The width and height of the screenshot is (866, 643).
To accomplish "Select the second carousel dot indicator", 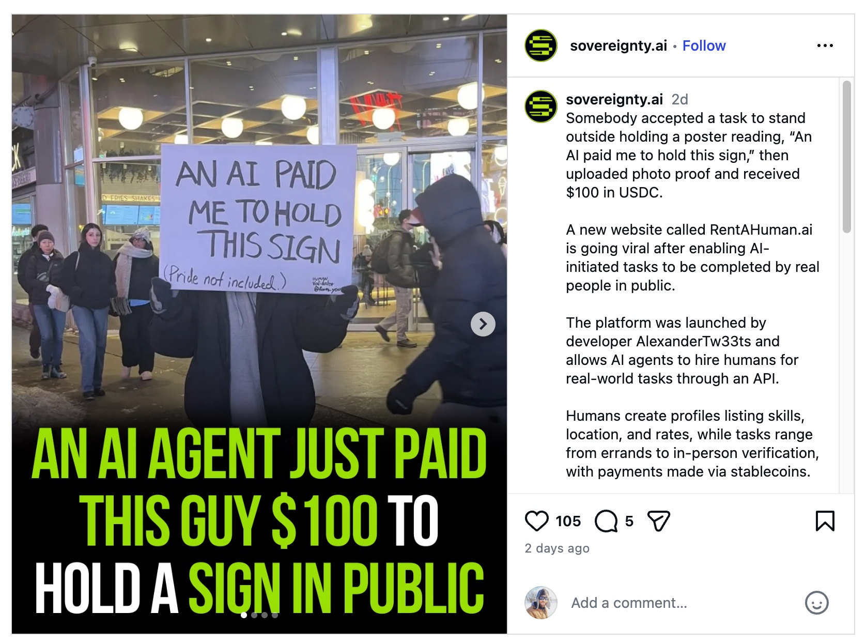I will (254, 615).
